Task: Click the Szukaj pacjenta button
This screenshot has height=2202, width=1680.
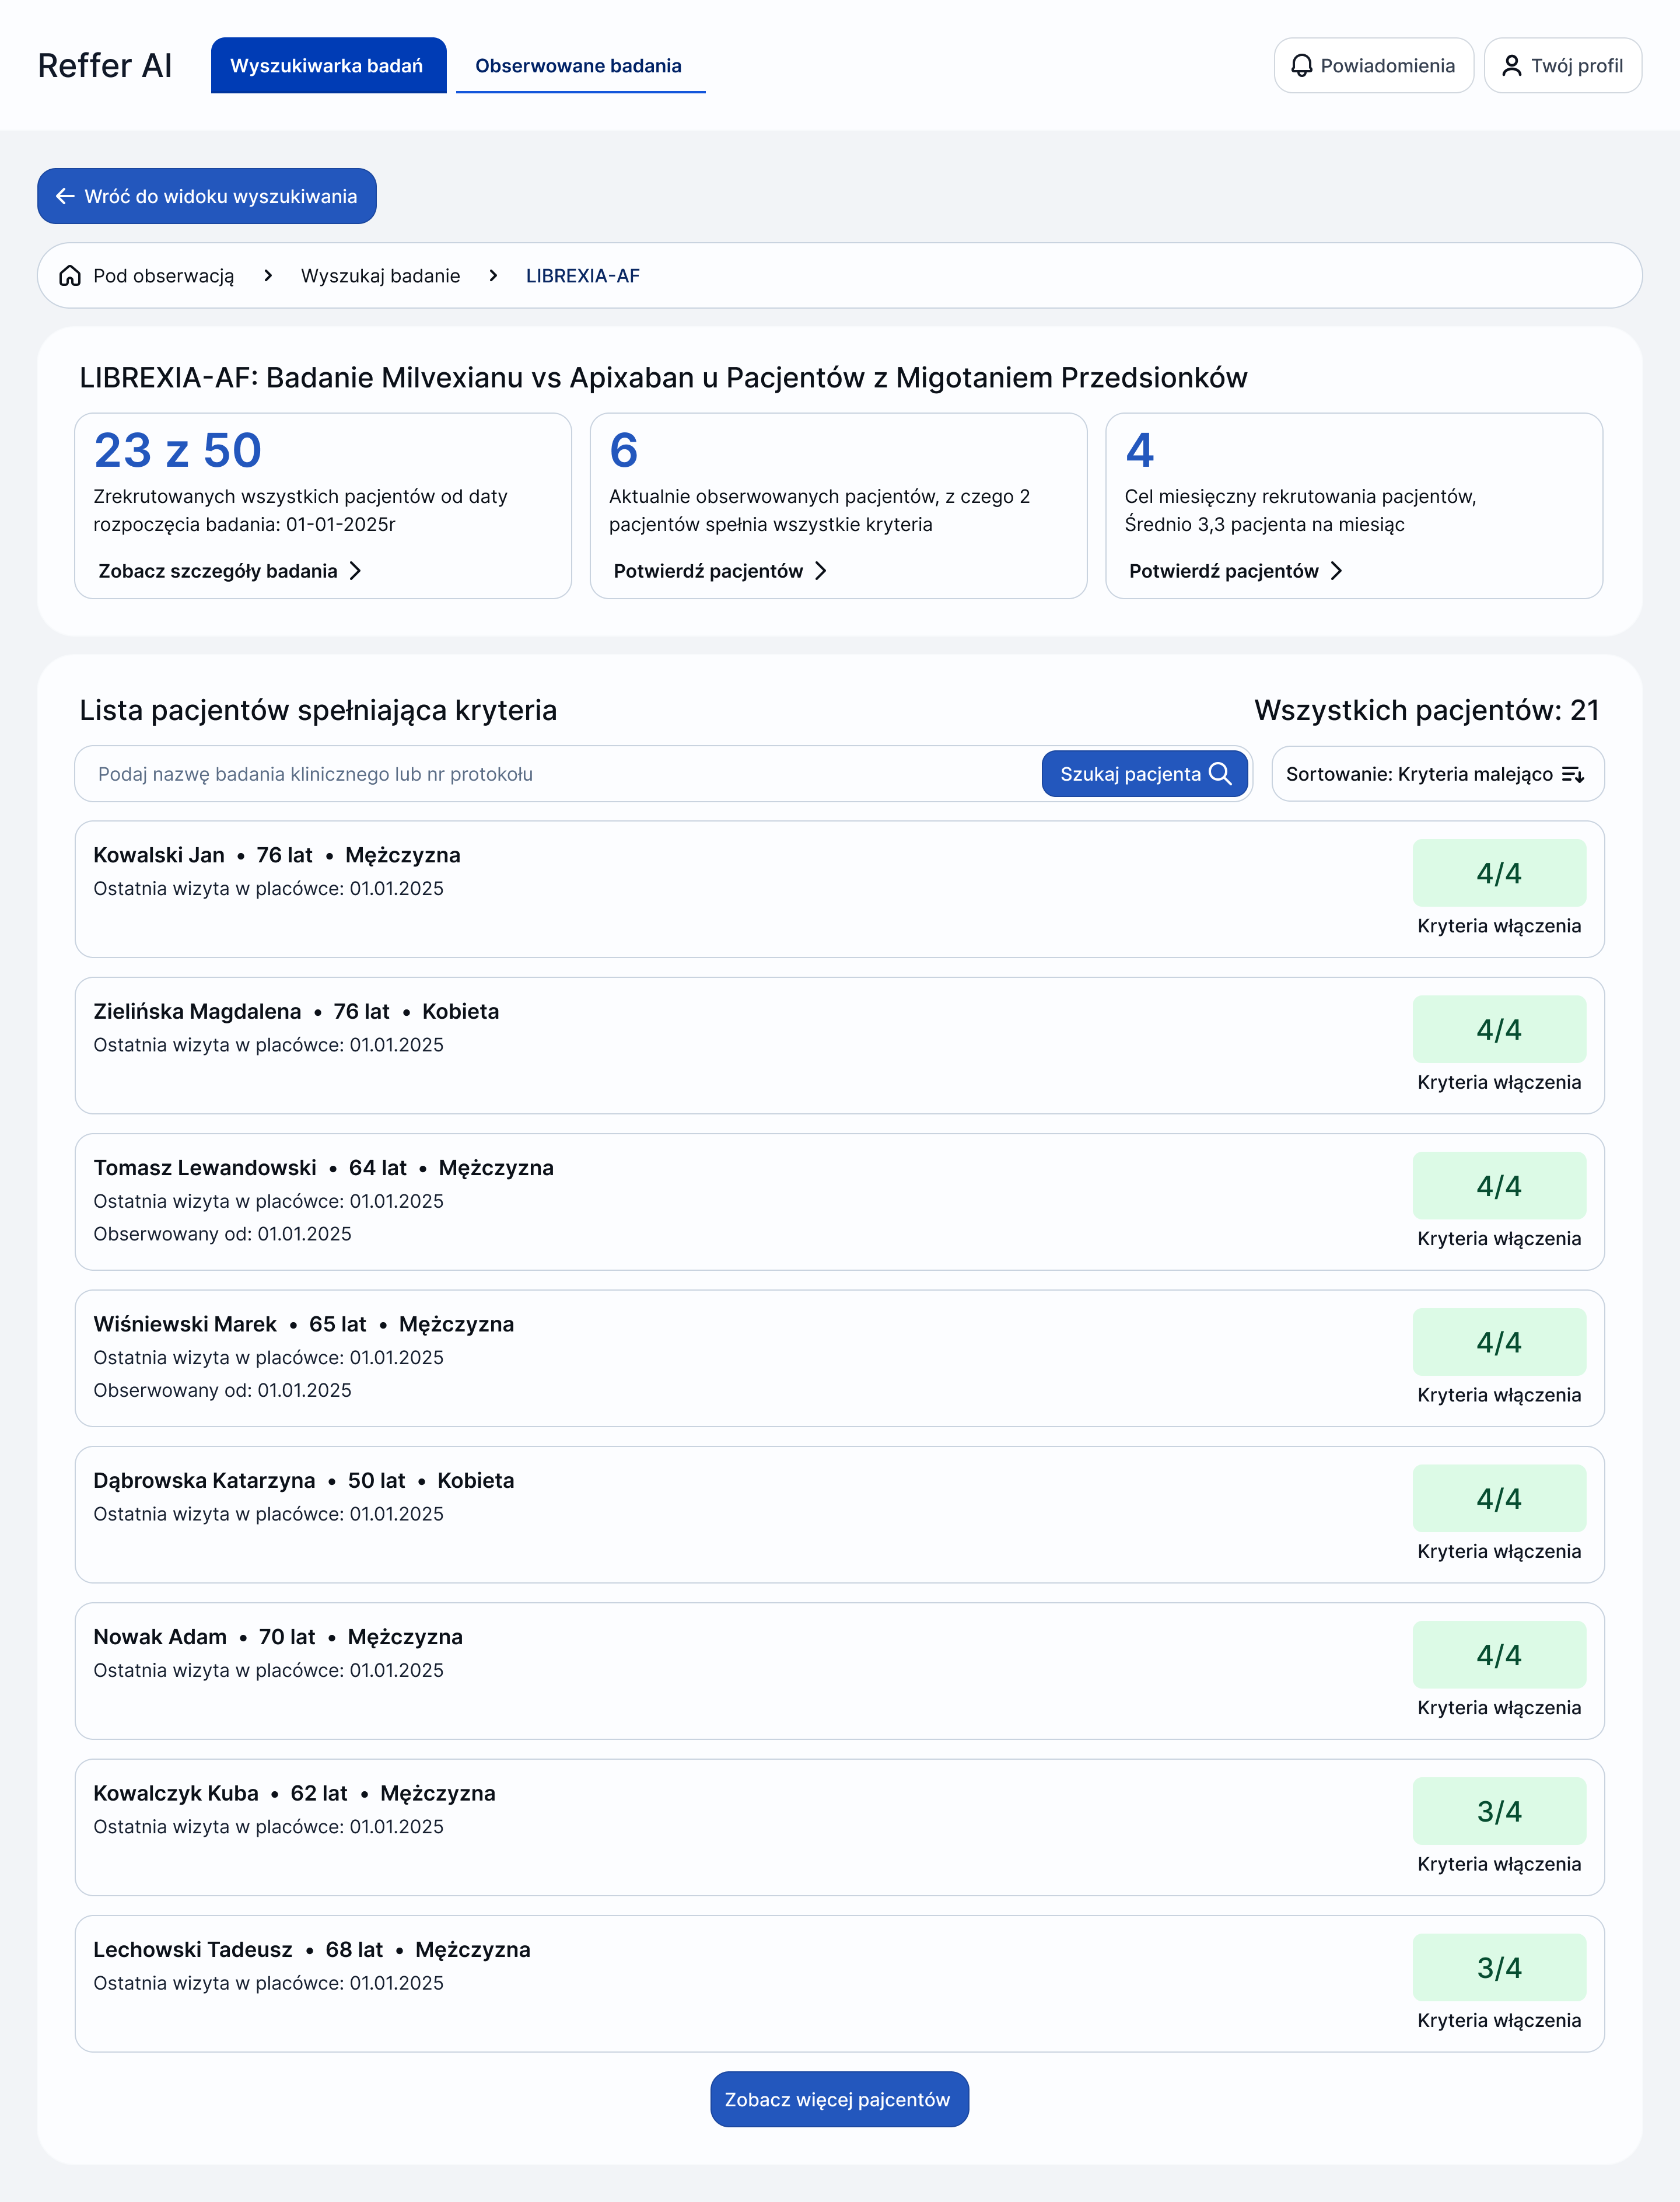Action: (1144, 773)
